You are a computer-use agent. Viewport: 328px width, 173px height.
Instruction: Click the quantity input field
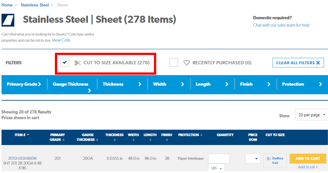coord(219,159)
